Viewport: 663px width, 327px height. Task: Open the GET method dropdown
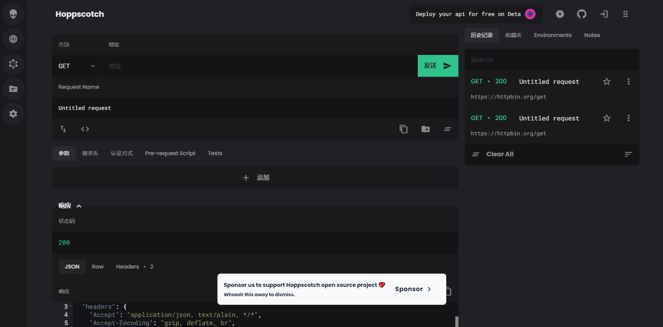pyautogui.click(x=77, y=66)
